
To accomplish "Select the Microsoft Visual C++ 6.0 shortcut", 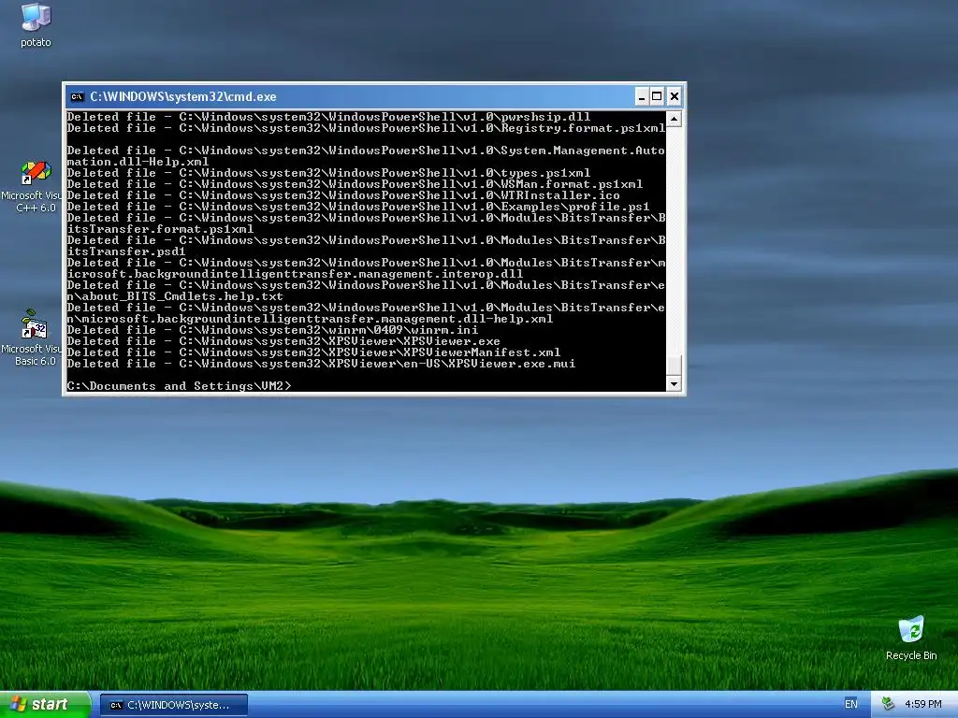I will (35, 186).
